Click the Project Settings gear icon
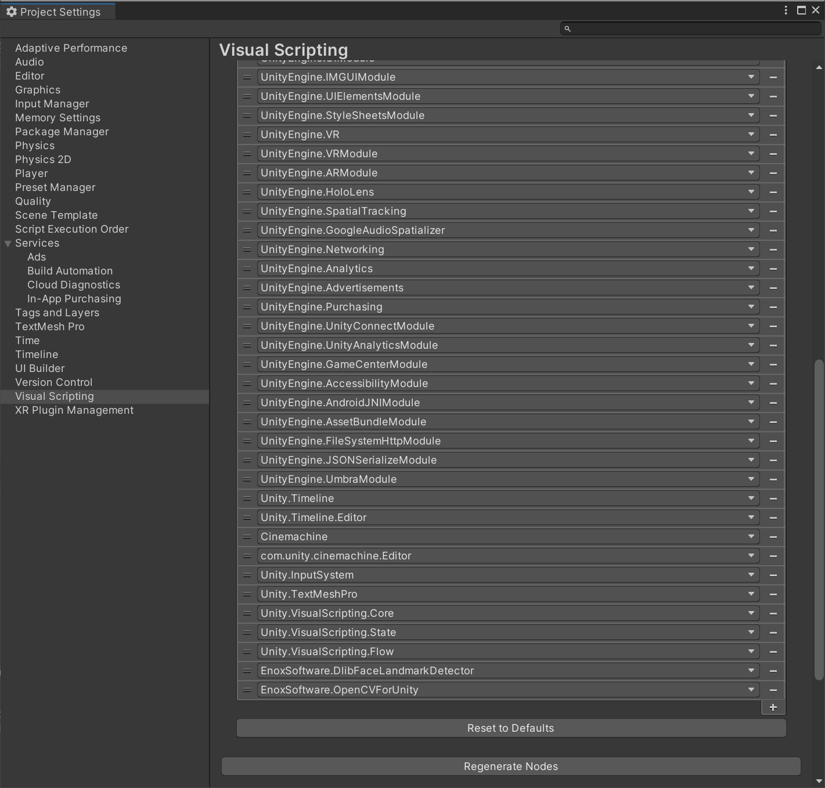 coord(11,12)
